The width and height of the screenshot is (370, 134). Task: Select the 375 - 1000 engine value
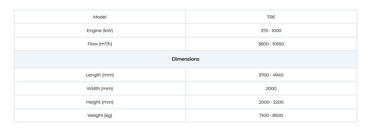pyautogui.click(x=271, y=31)
